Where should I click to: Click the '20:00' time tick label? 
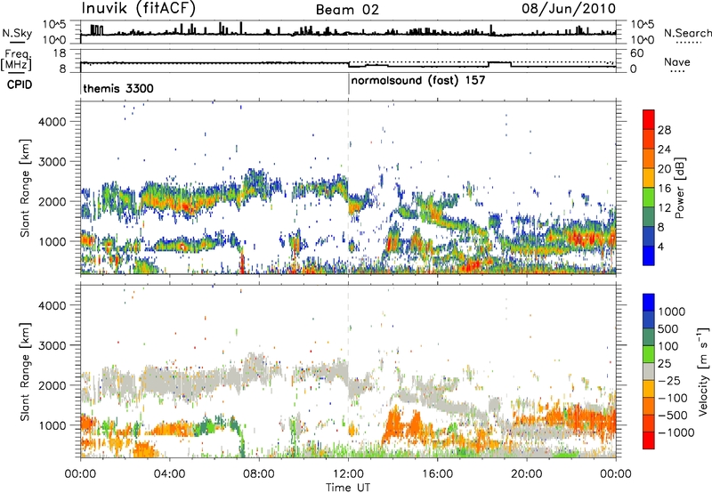tap(527, 474)
